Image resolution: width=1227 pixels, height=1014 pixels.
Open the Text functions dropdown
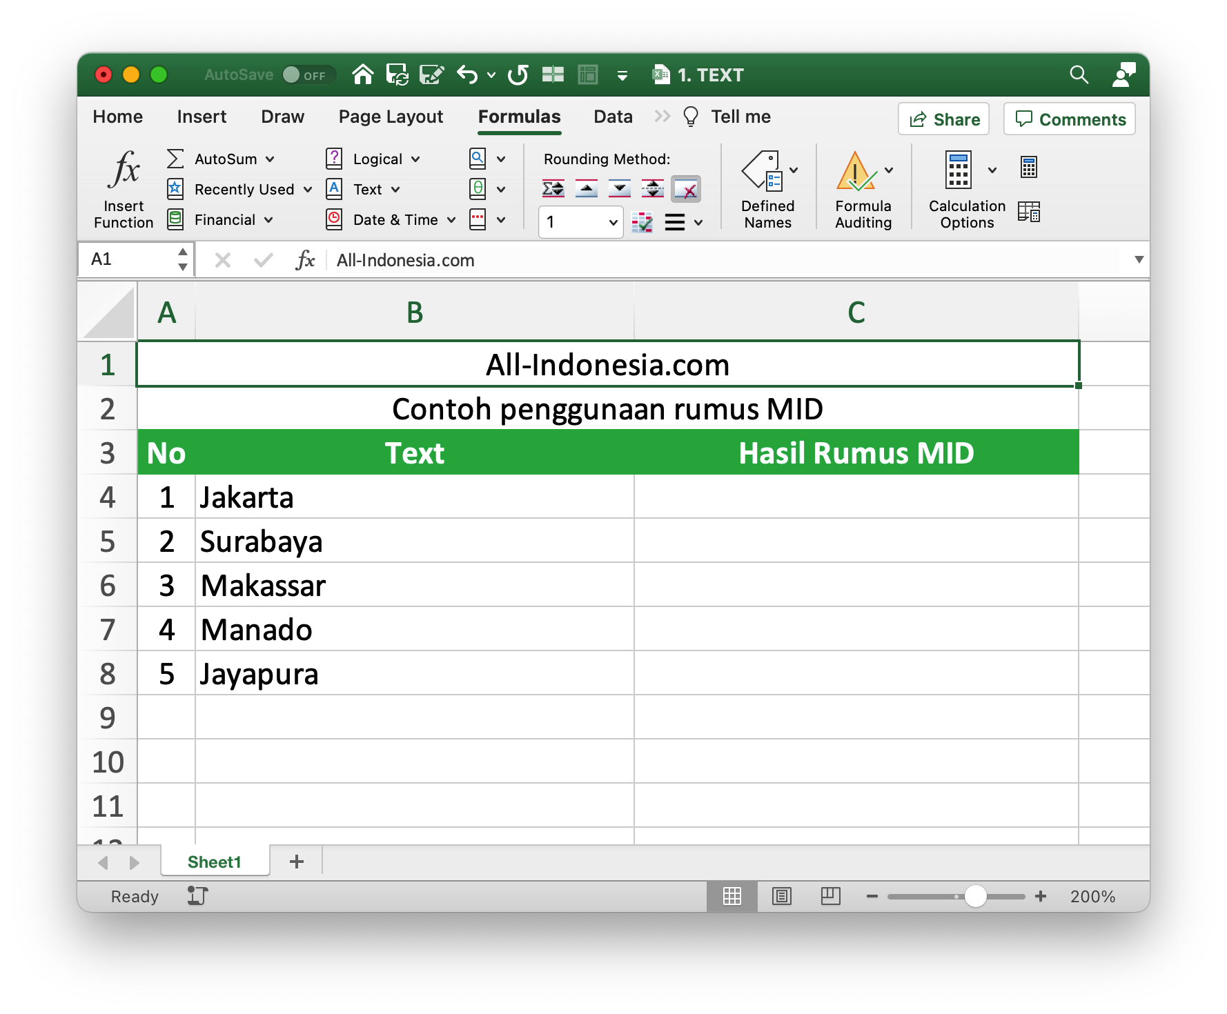[x=395, y=190]
